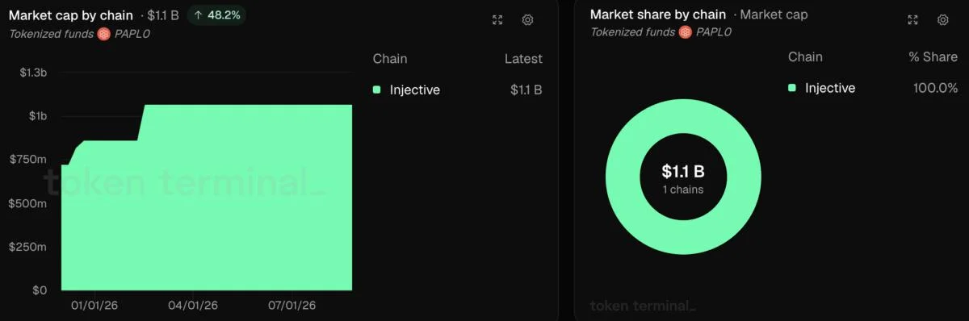The width and height of the screenshot is (969, 321).
Task: Sort by the Latest column header
Action: tap(523, 59)
